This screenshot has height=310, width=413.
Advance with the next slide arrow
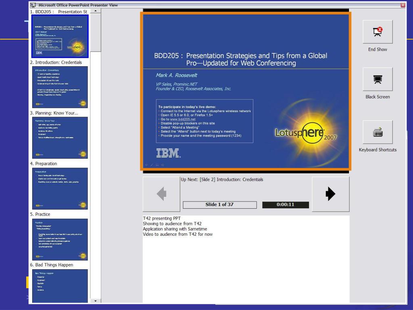tap(331, 194)
